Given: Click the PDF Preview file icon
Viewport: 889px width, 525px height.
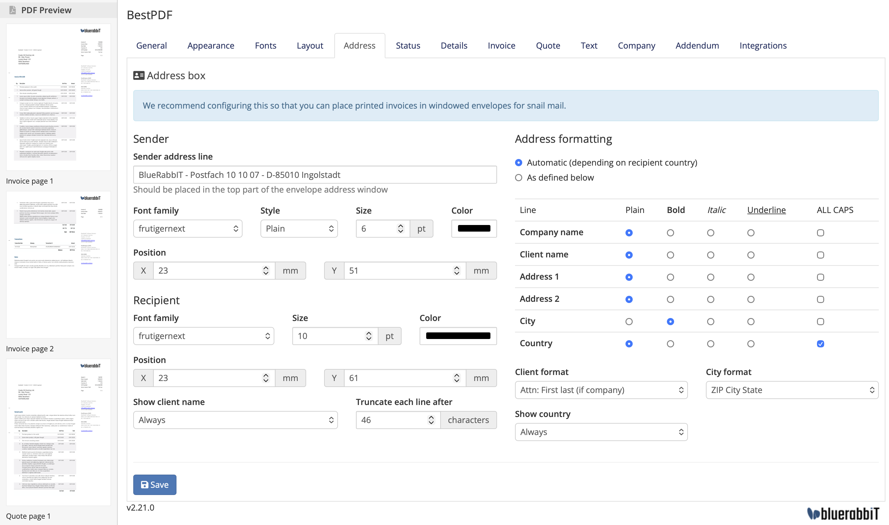Looking at the screenshot, I should pos(13,10).
